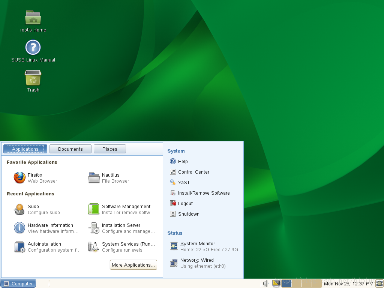Click the display settings monitor icon in the panel
This screenshot has height=288, width=384.
point(276,283)
